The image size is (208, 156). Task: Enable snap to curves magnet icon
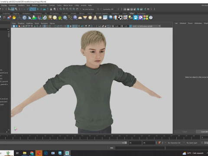64,9
